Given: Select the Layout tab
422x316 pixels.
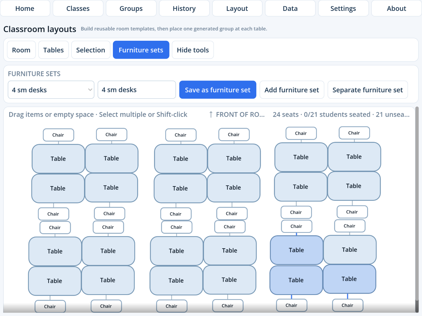Looking at the screenshot, I should tap(237, 8).
